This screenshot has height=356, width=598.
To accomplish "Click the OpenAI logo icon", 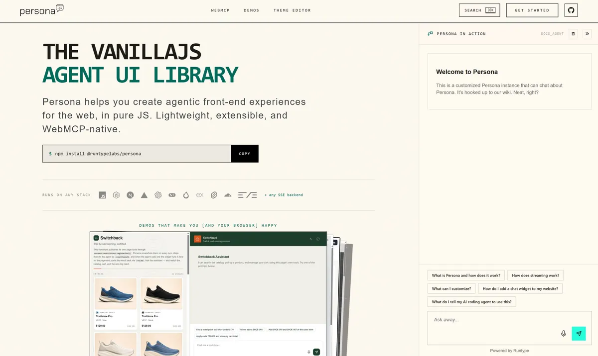I will click(x=158, y=195).
